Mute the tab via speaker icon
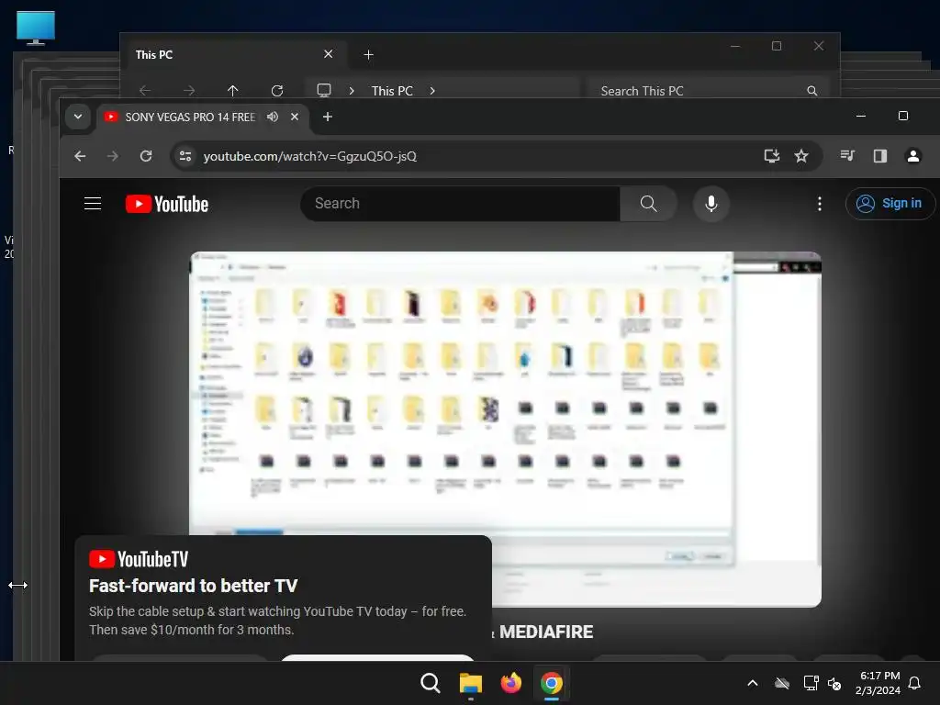 click(273, 117)
